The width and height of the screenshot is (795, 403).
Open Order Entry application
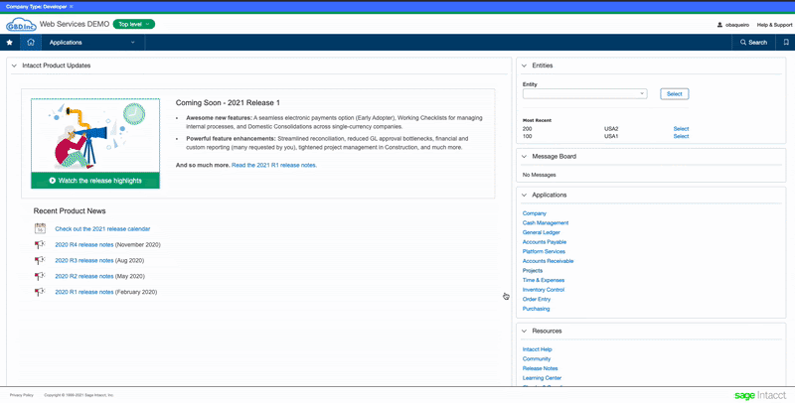[537, 299]
